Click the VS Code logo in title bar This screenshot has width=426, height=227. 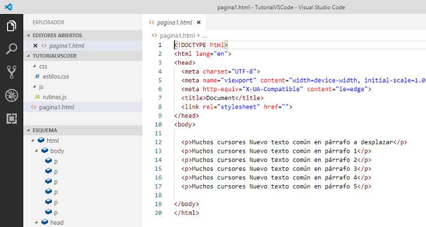(8, 7)
